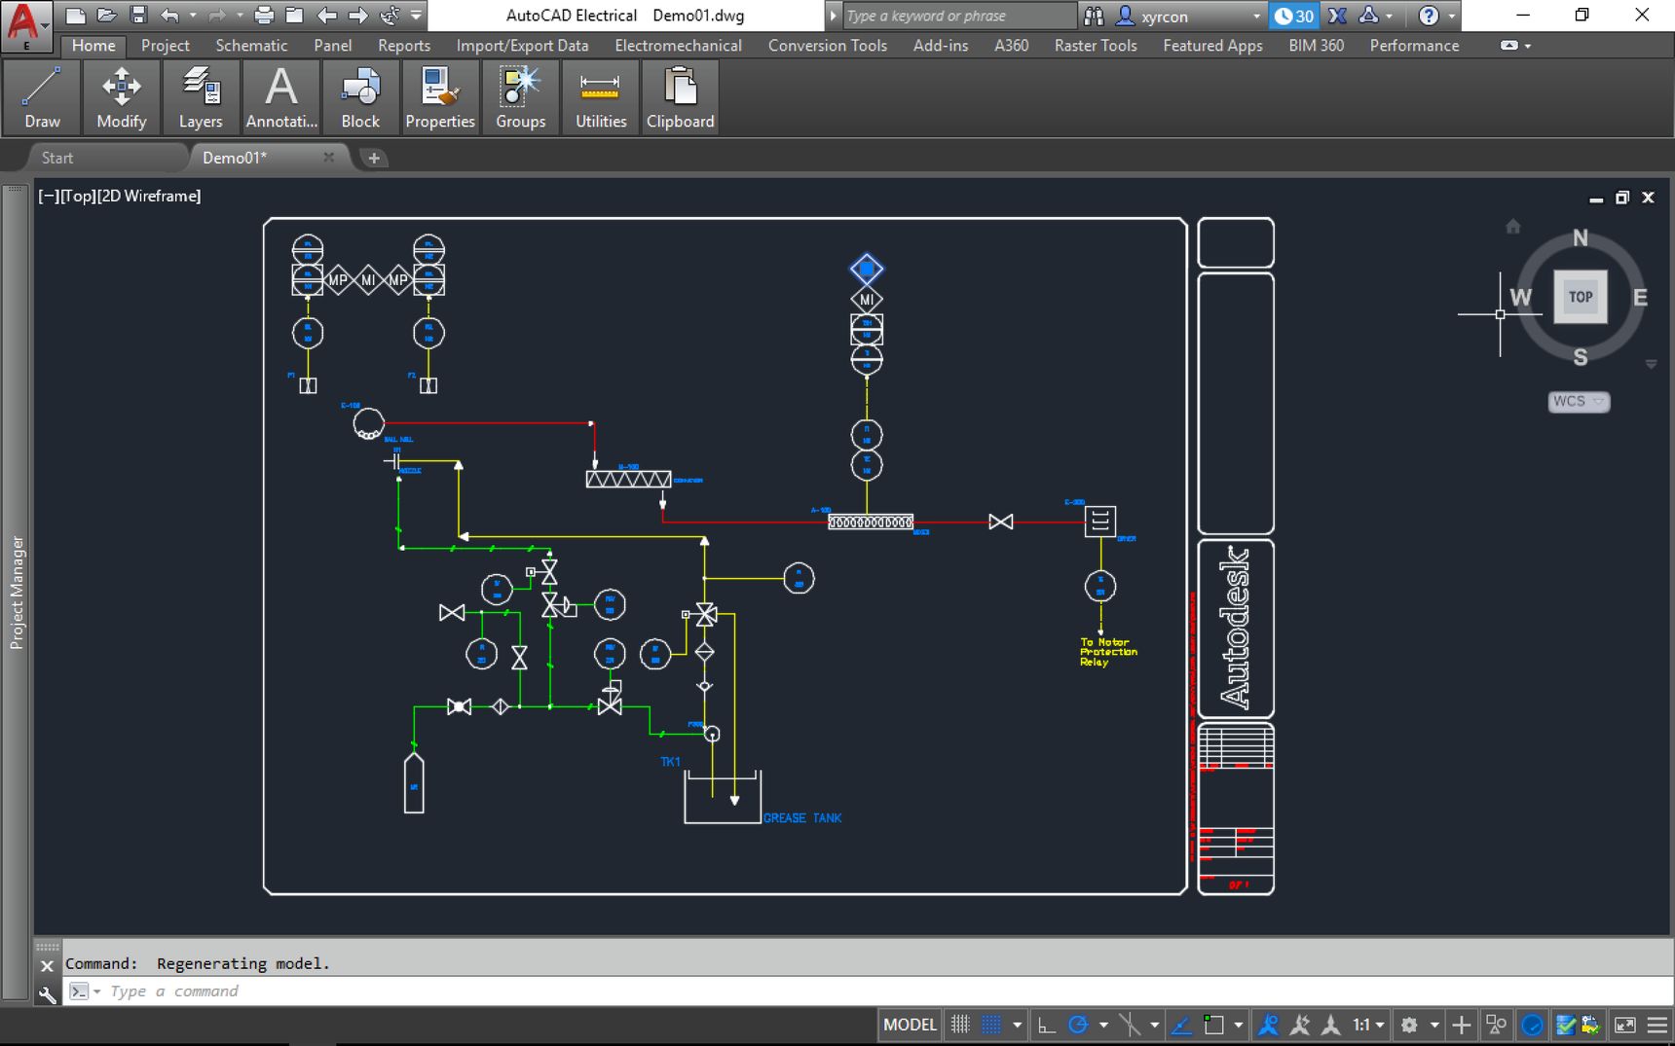
Task: Open the Autodesk Exchange Apps X icon
Action: 1338,16
